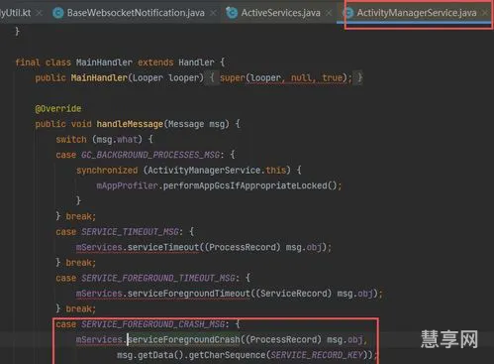This screenshot has height=364, width=494.
Task: Click the serviceForegroundTimeout method call
Action: [189, 294]
